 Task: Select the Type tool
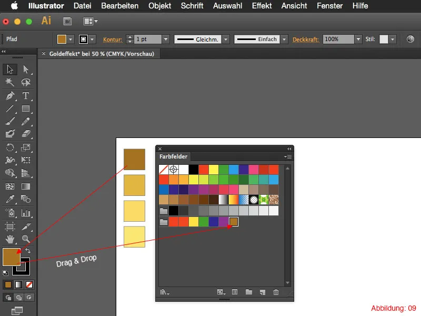click(x=26, y=96)
